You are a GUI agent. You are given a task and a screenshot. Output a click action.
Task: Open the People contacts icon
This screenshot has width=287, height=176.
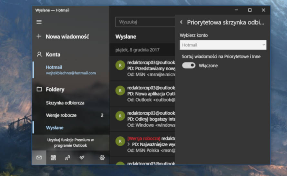pos(67,158)
